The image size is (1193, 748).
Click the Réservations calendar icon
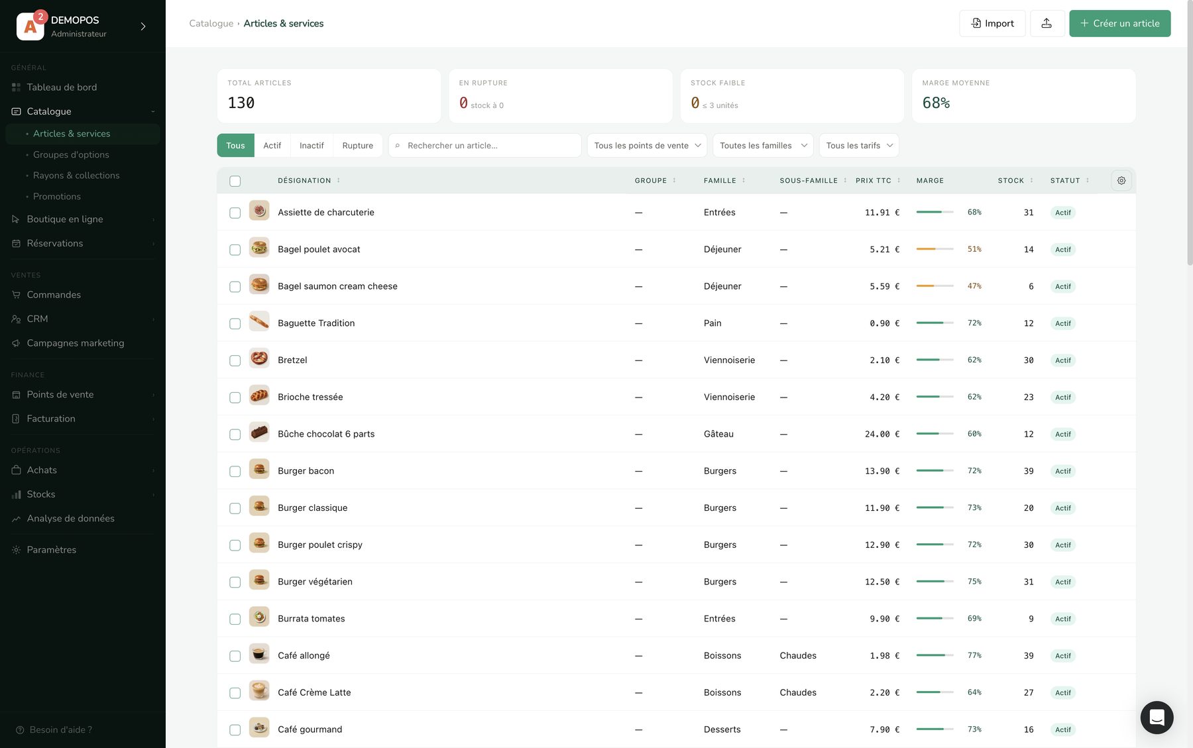(x=16, y=244)
